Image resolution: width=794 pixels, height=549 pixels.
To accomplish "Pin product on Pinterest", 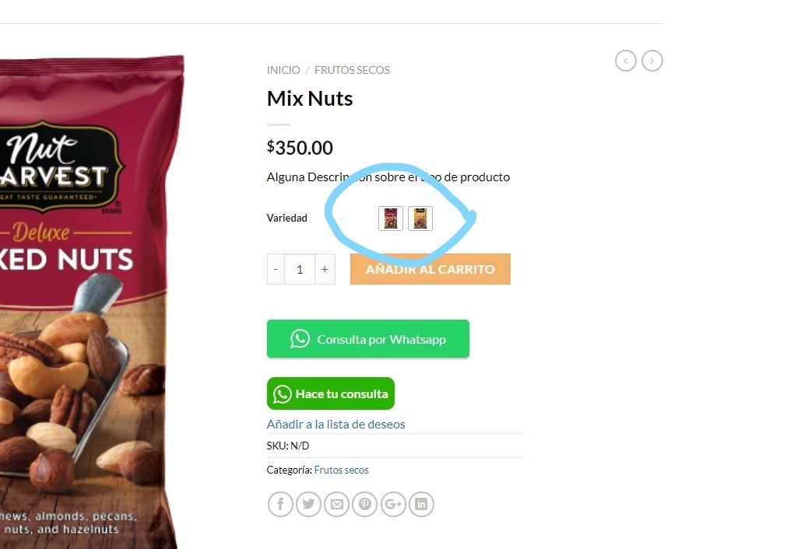I will pyautogui.click(x=365, y=504).
